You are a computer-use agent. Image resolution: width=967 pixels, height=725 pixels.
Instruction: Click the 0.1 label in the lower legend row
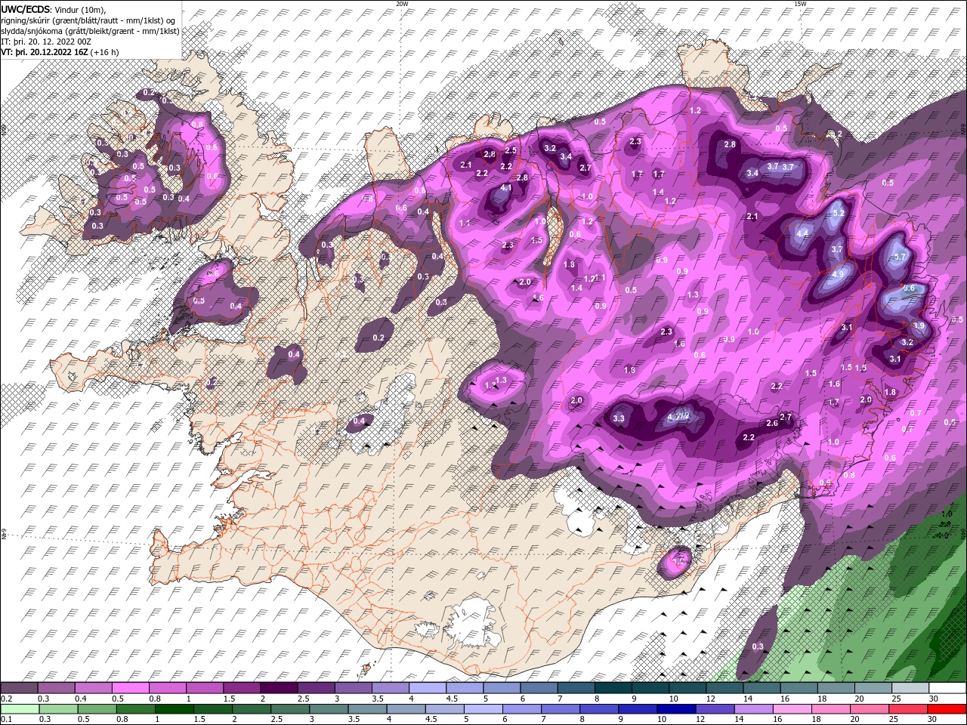tap(7, 720)
